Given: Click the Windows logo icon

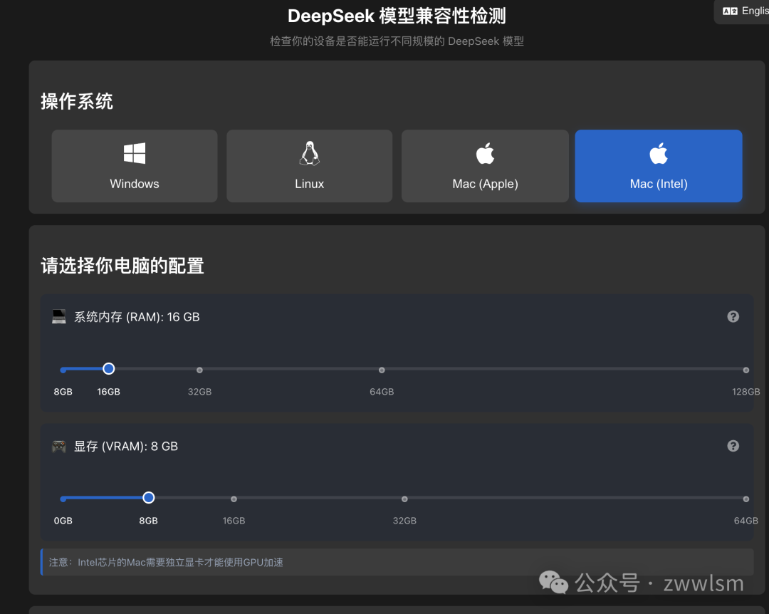Looking at the screenshot, I should click(x=135, y=153).
